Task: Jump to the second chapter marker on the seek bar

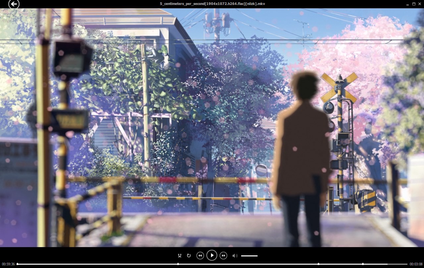Action: (178, 264)
